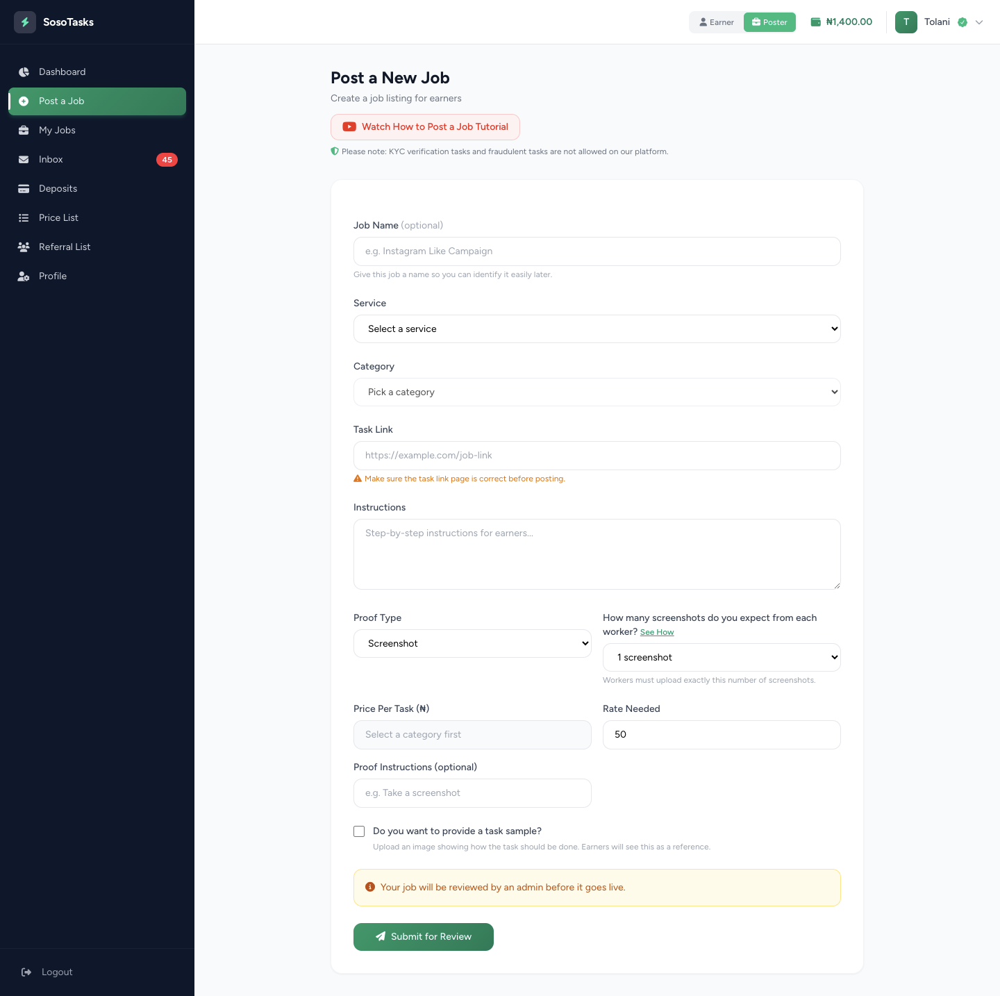Click the Instructions textarea resize handle
Viewport: 1000px width, 996px height.
837,586
